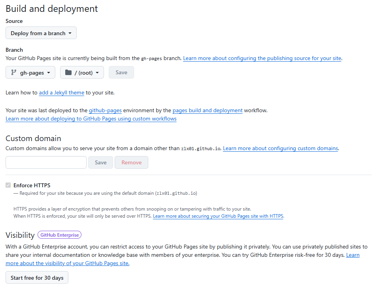Open Learn more about configuring publishing source link
This screenshot has height=290, width=376.
point(262,58)
